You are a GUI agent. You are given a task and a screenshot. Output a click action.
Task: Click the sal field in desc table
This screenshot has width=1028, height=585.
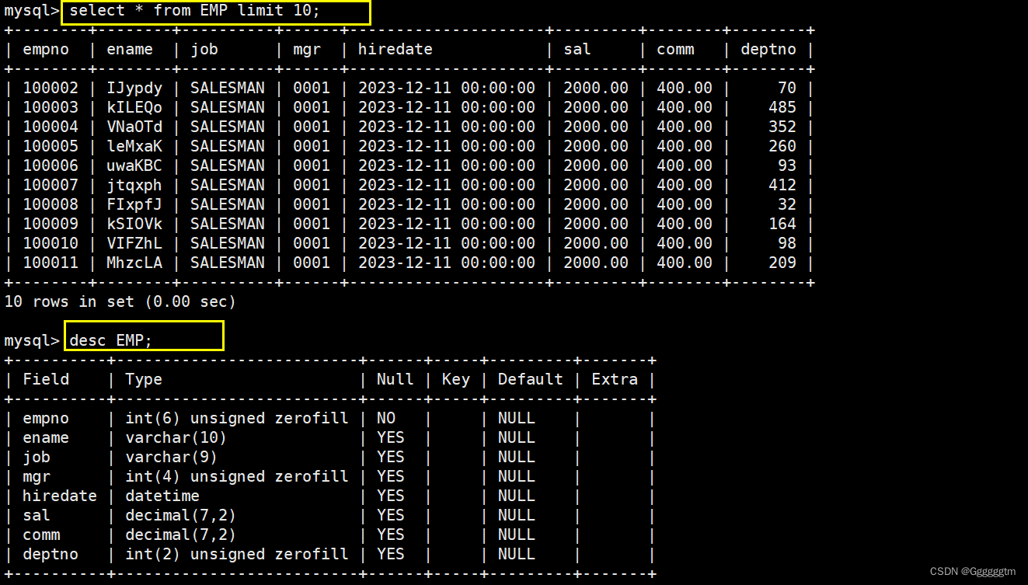tap(37, 515)
